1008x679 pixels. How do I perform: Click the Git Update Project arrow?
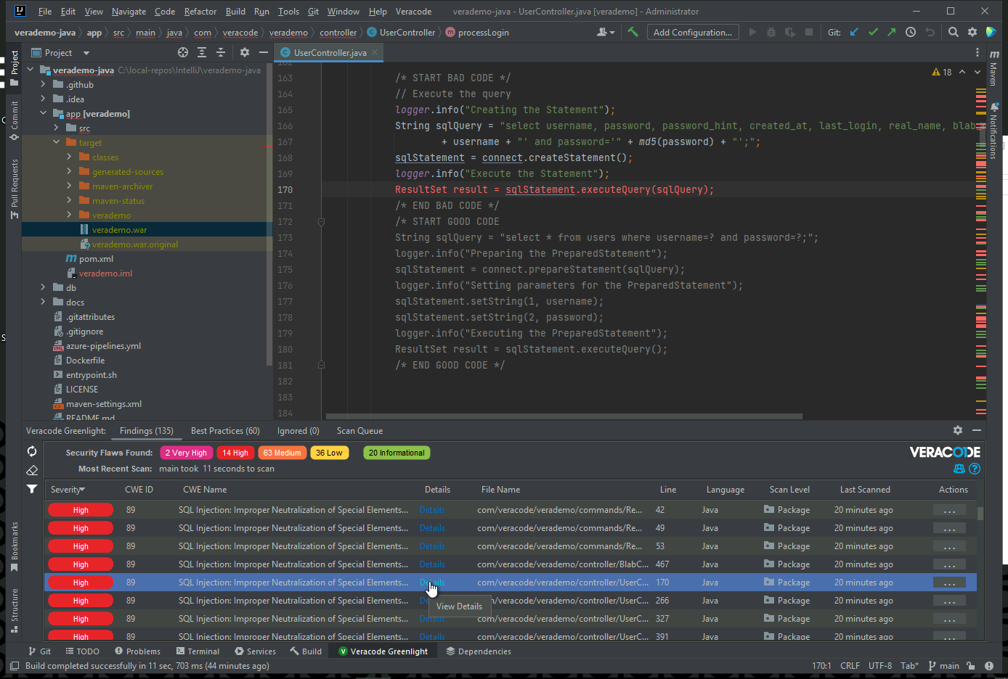tap(854, 32)
